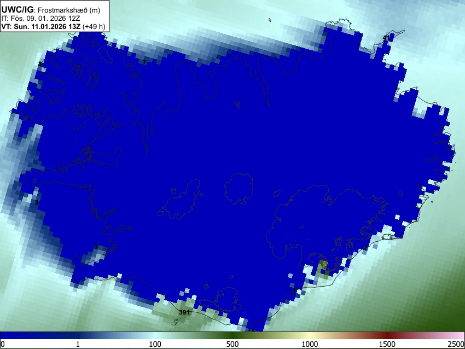Click the colorbar tick label 1500
Image resolution: width=465 pixels, height=349 pixels.
pos(387,344)
